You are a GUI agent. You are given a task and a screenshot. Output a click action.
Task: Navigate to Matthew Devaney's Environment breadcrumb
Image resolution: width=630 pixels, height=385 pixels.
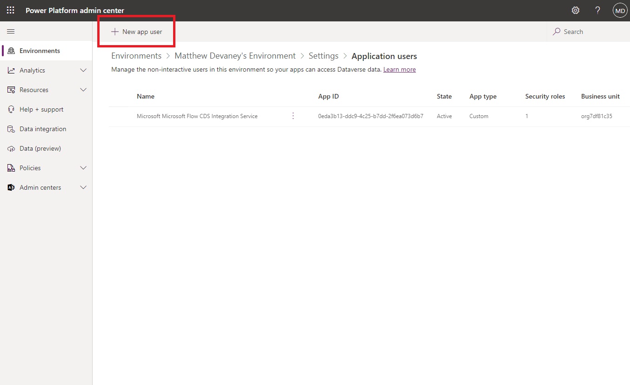coord(235,55)
